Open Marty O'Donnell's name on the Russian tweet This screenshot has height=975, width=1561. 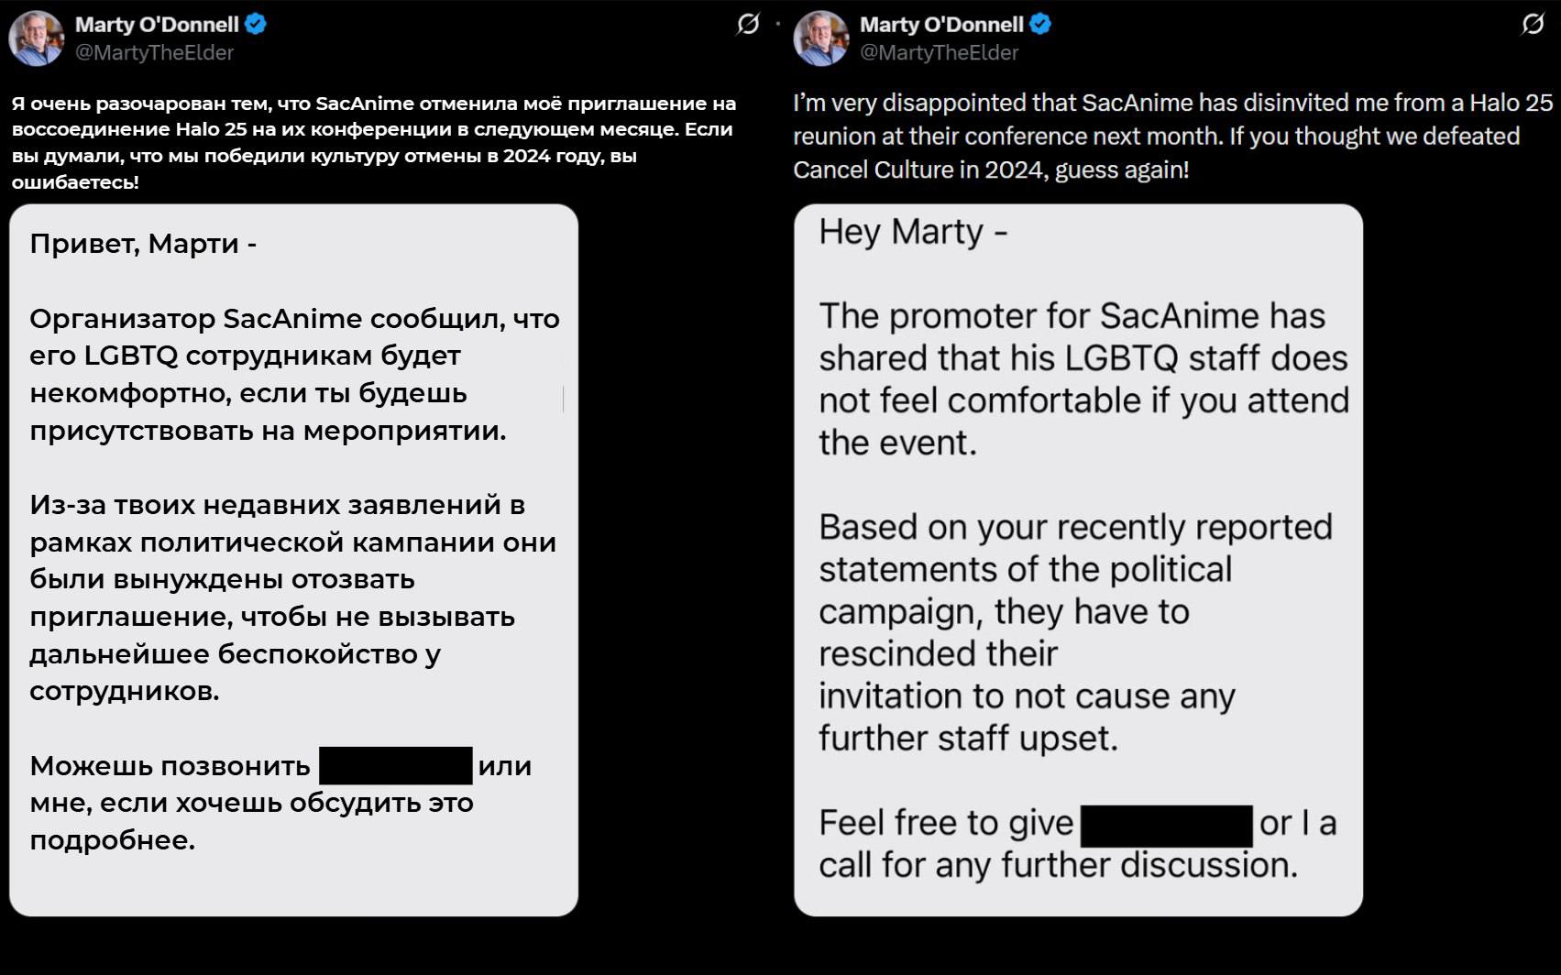157,25
